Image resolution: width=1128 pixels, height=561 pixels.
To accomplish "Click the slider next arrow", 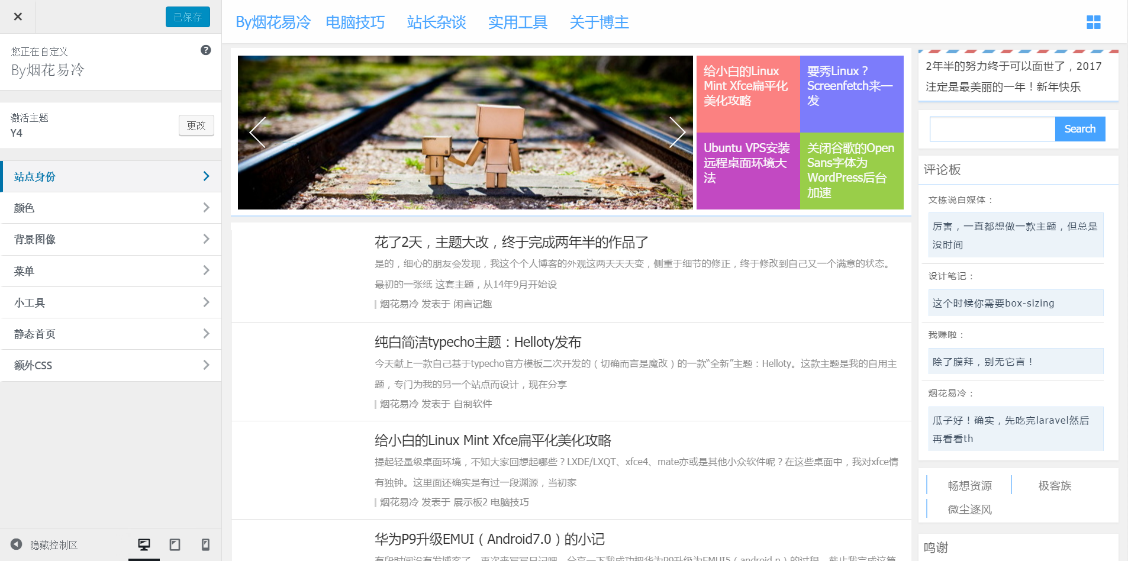I will (x=677, y=132).
